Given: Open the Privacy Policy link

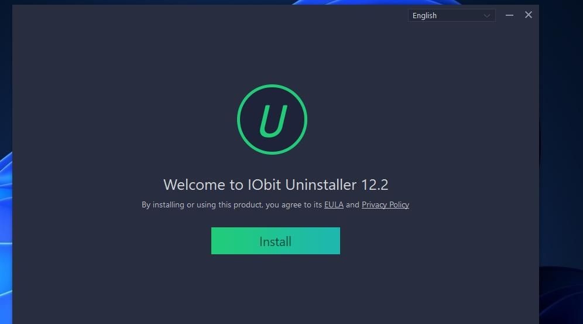Looking at the screenshot, I should [385, 204].
